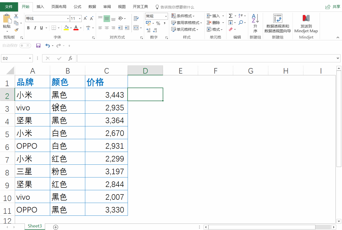Apply yellow fill color bucket

pyautogui.click(x=66, y=28)
